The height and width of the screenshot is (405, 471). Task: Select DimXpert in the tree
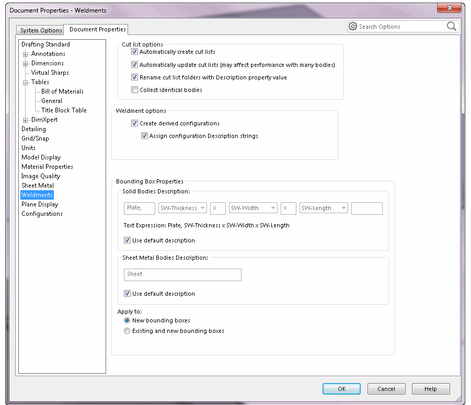(44, 120)
